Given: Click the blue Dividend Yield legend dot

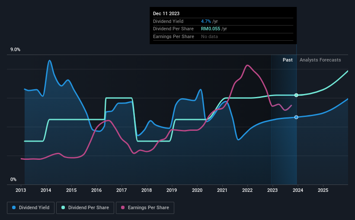Looking at the screenshot, I should click(x=14, y=207).
